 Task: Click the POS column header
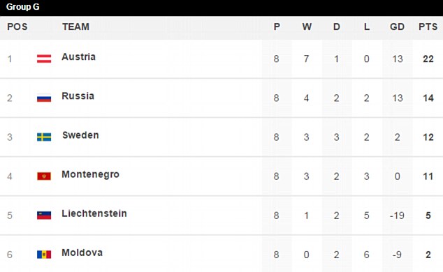coord(17,27)
